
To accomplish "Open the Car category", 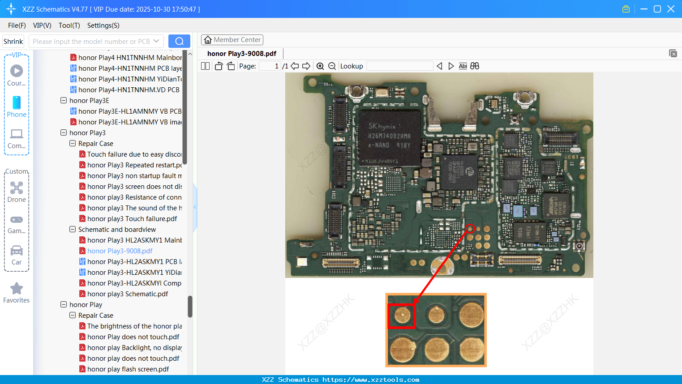I will [17, 255].
